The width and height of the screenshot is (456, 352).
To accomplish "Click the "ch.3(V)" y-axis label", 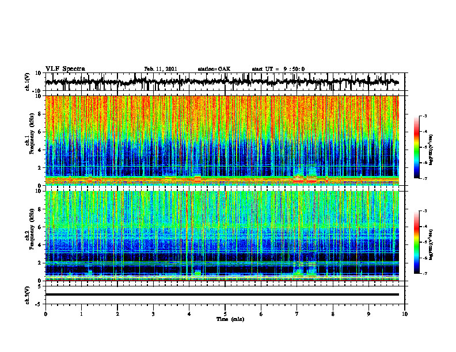I will pyautogui.click(x=28, y=295).
